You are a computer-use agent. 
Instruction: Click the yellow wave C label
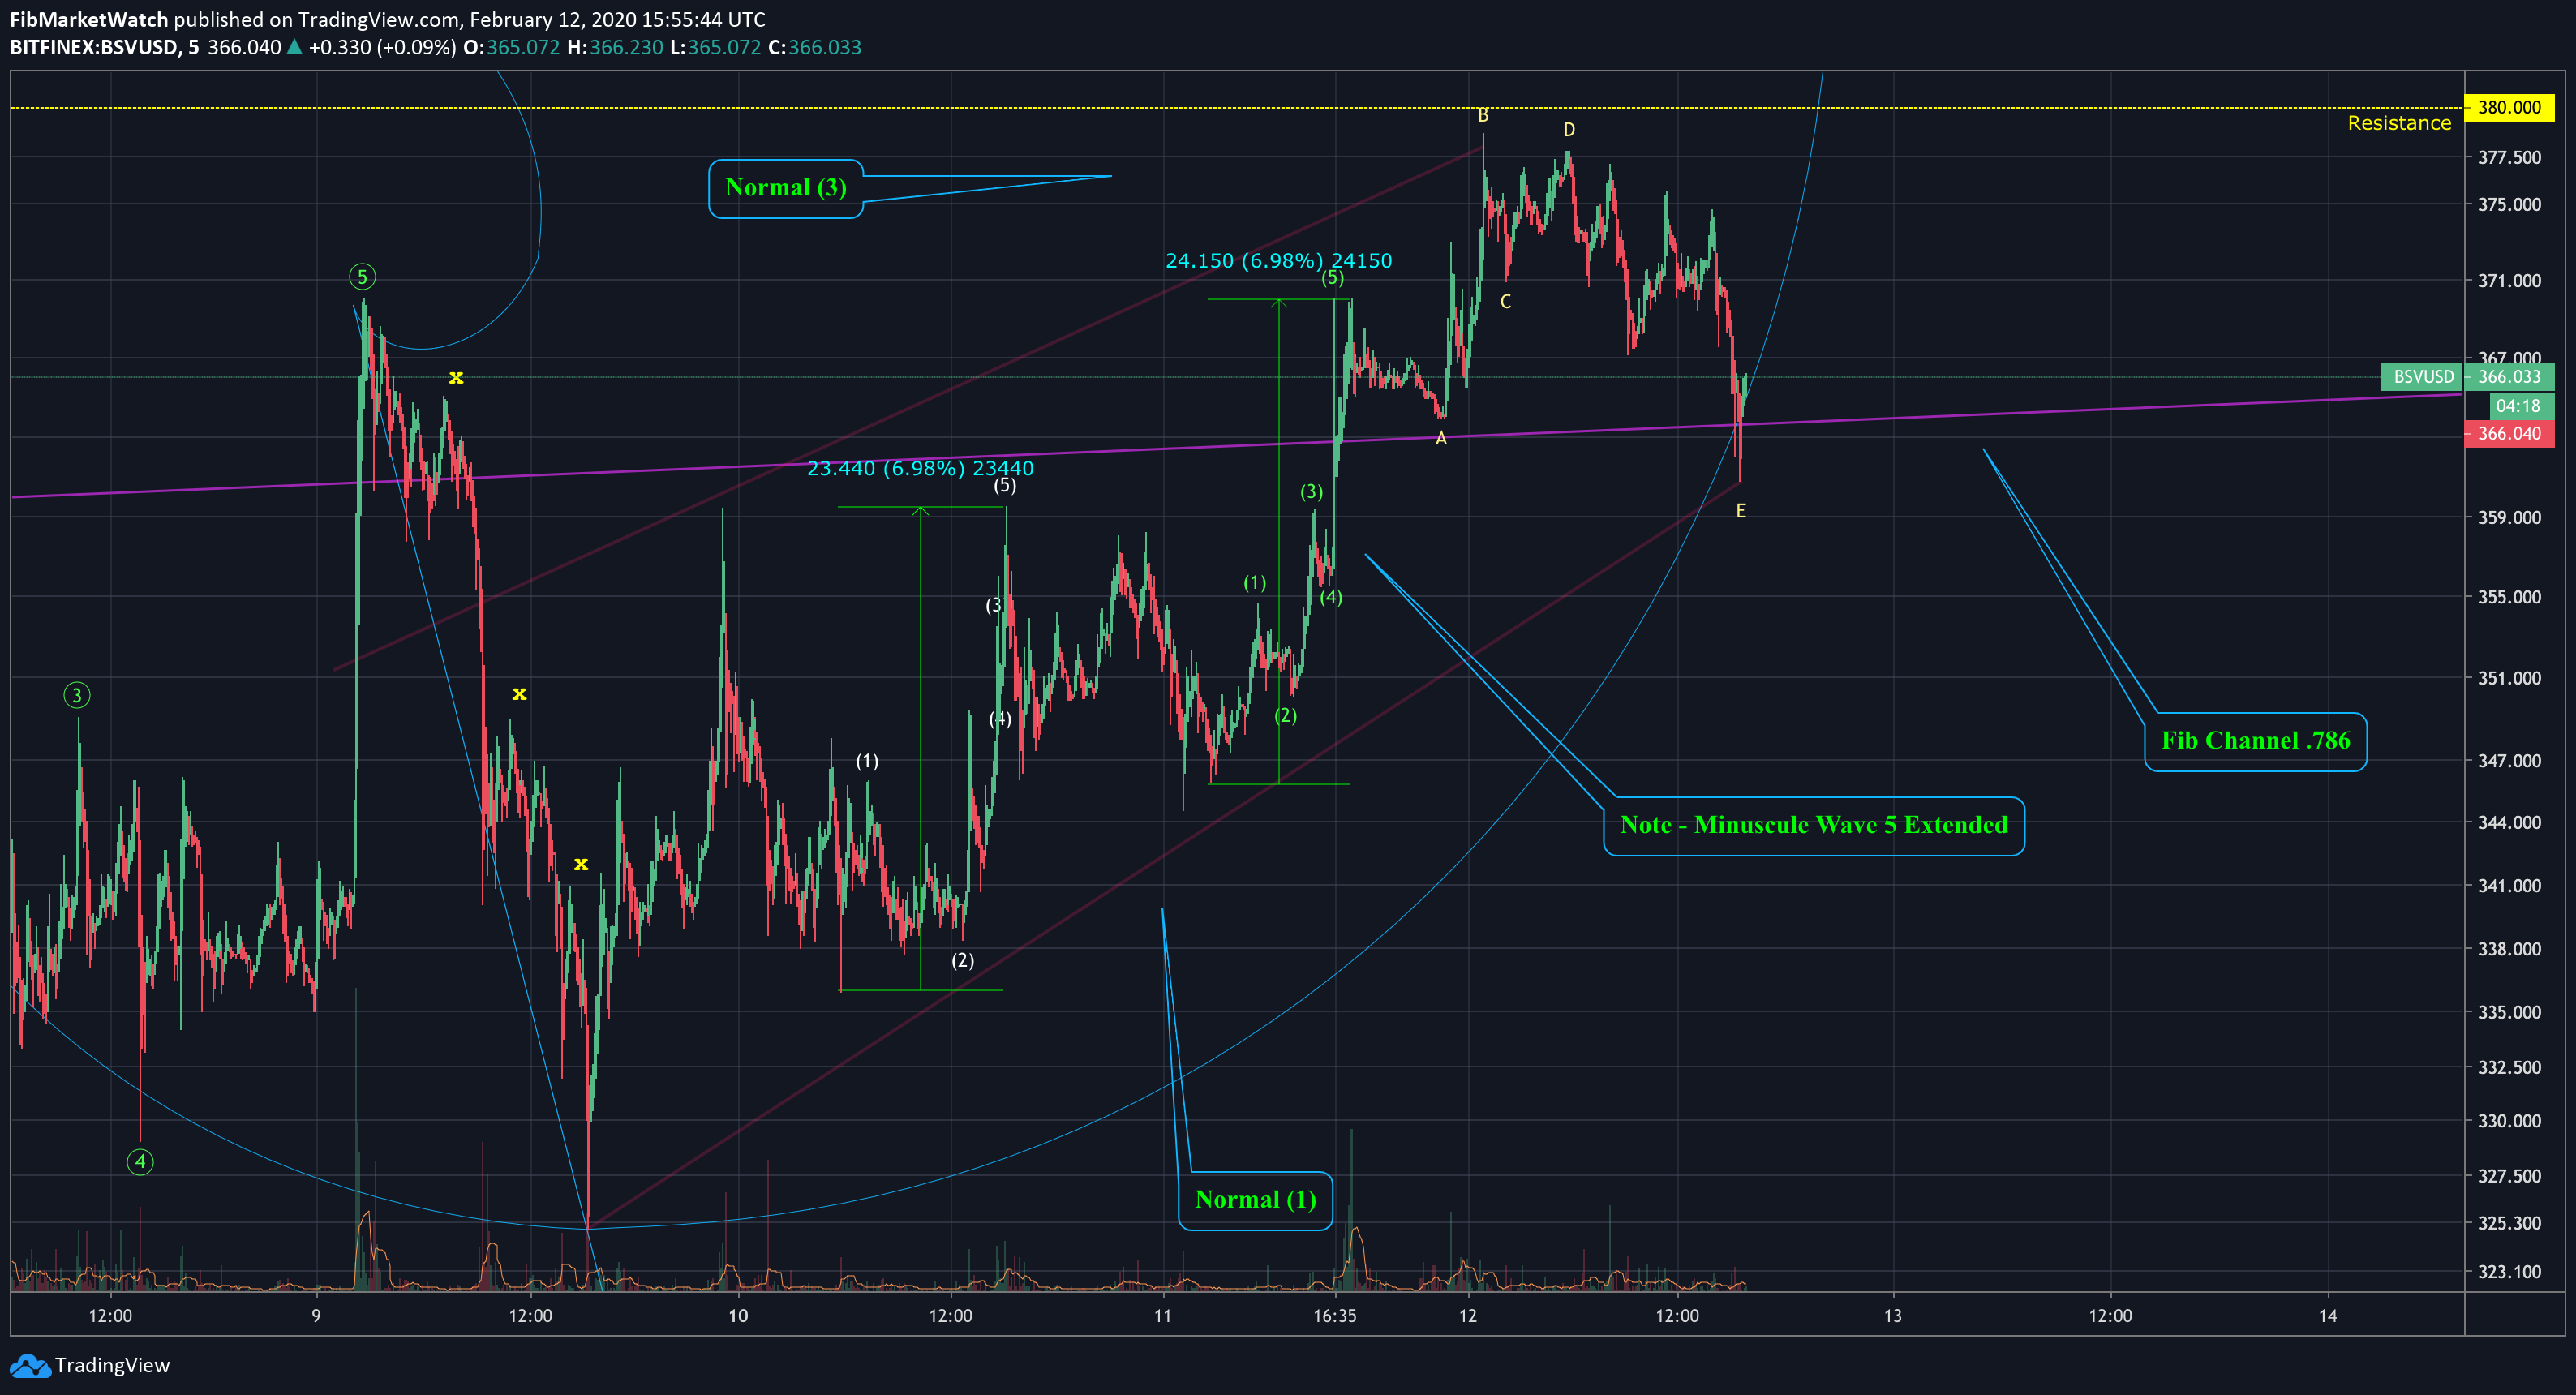point(1505,302)
